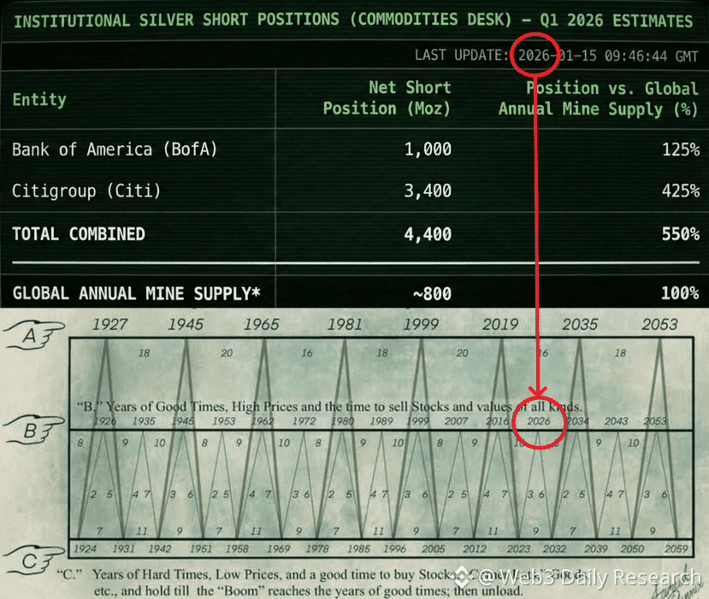Click year 1953 in row B
The image size is (709, 599).
[x=224, y=421]
